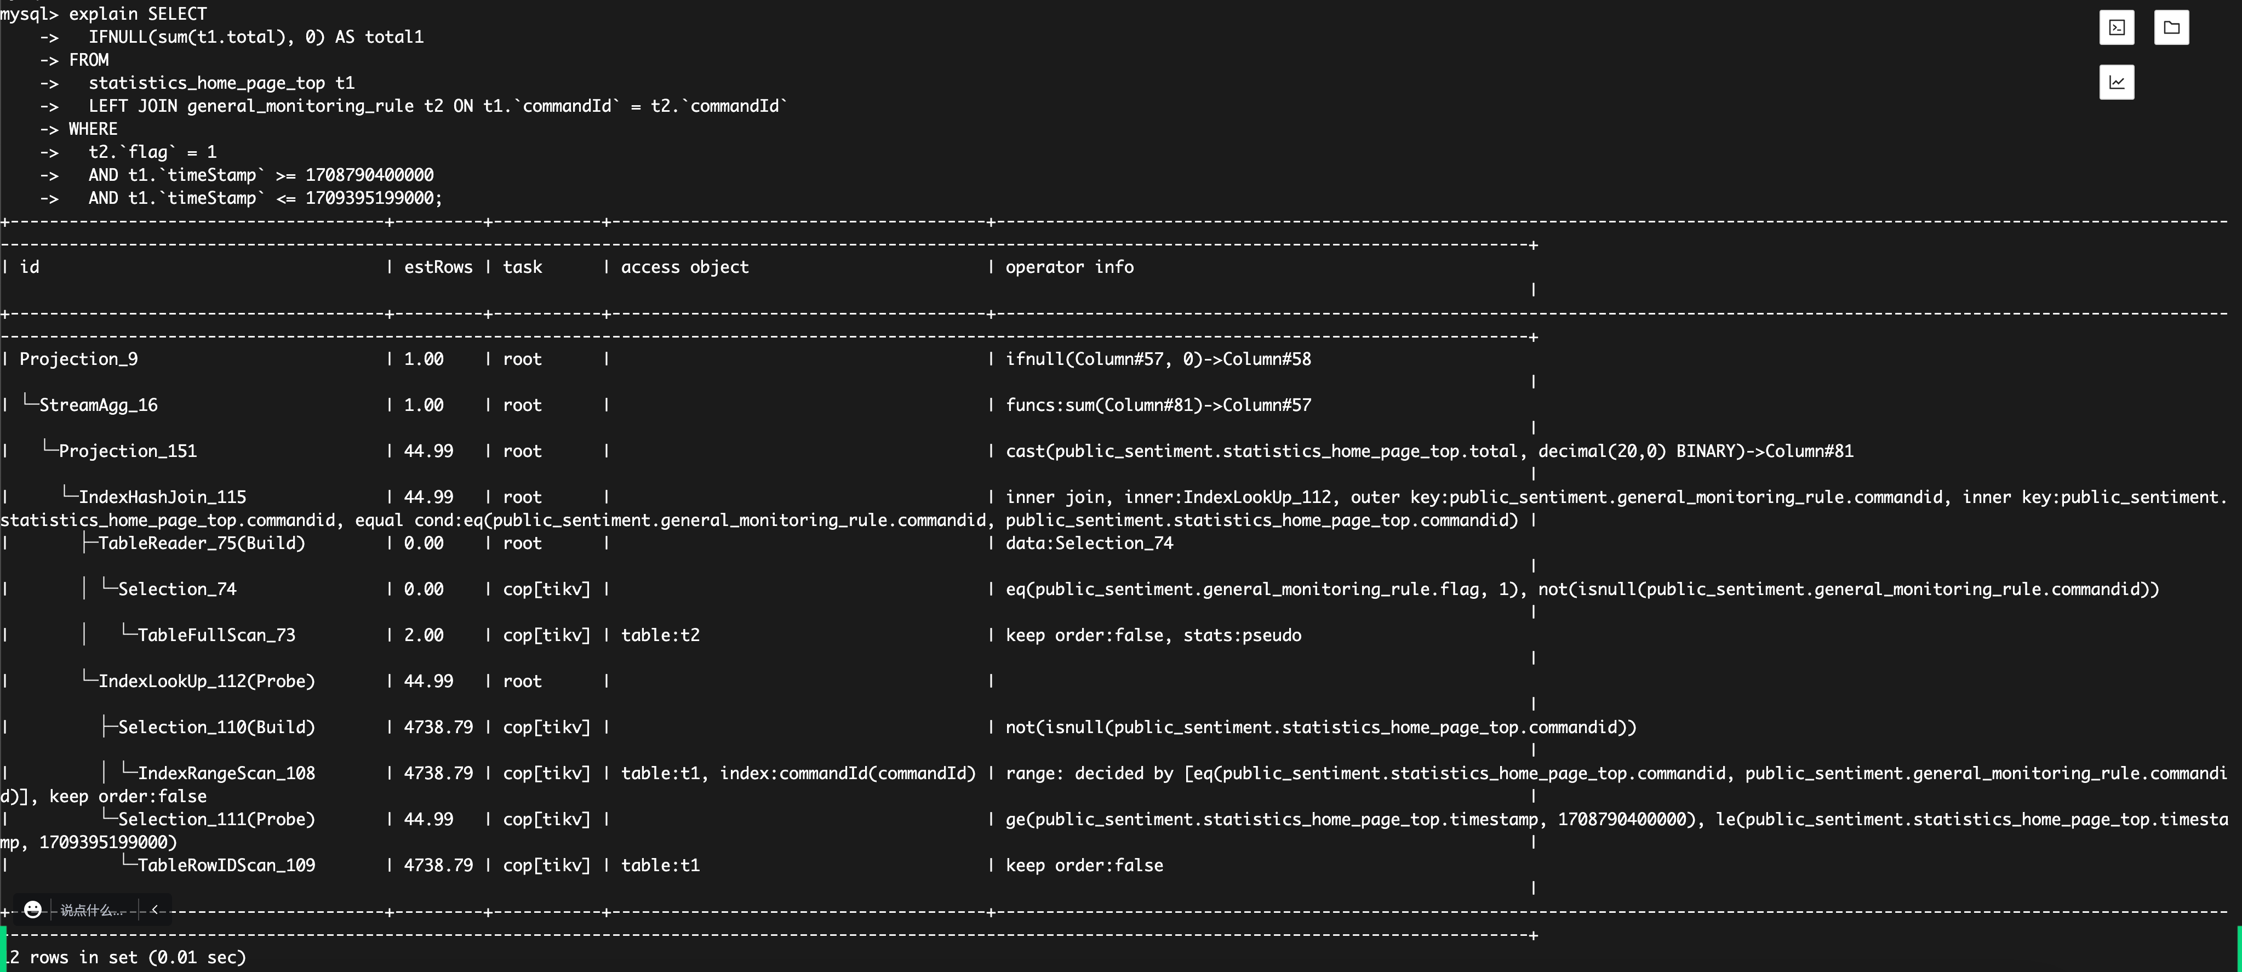Screen dimensions: 2242x972
Task: Click the 'Selection_74' plan node
Action: 178,590
